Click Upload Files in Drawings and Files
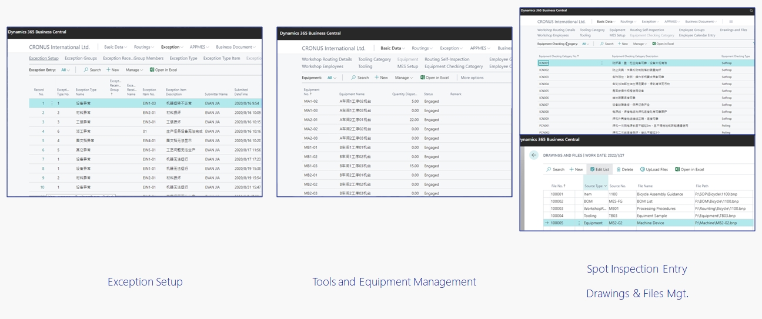The width and height of the screenshot is (762, 319). pyautogui.click(x=654, y=169)
